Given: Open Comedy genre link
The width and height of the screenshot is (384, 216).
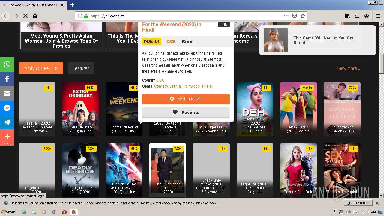Looking at the screenshot, I should (161, 86).
